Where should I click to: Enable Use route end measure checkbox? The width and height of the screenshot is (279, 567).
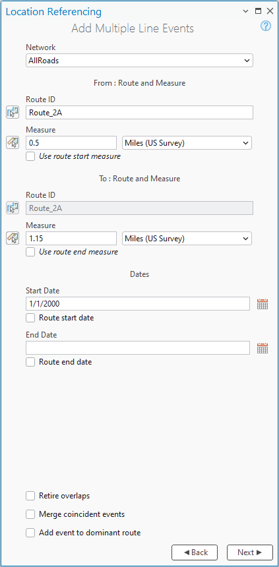click(x=30, y=252)
